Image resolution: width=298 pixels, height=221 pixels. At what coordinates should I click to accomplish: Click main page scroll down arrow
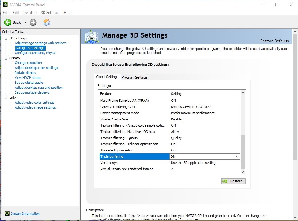tap(295, 217)
